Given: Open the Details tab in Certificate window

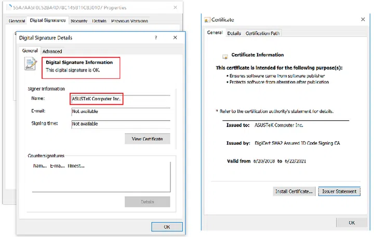Looking at the screenshot, I should pyautogui.click(x=234, y=33).
